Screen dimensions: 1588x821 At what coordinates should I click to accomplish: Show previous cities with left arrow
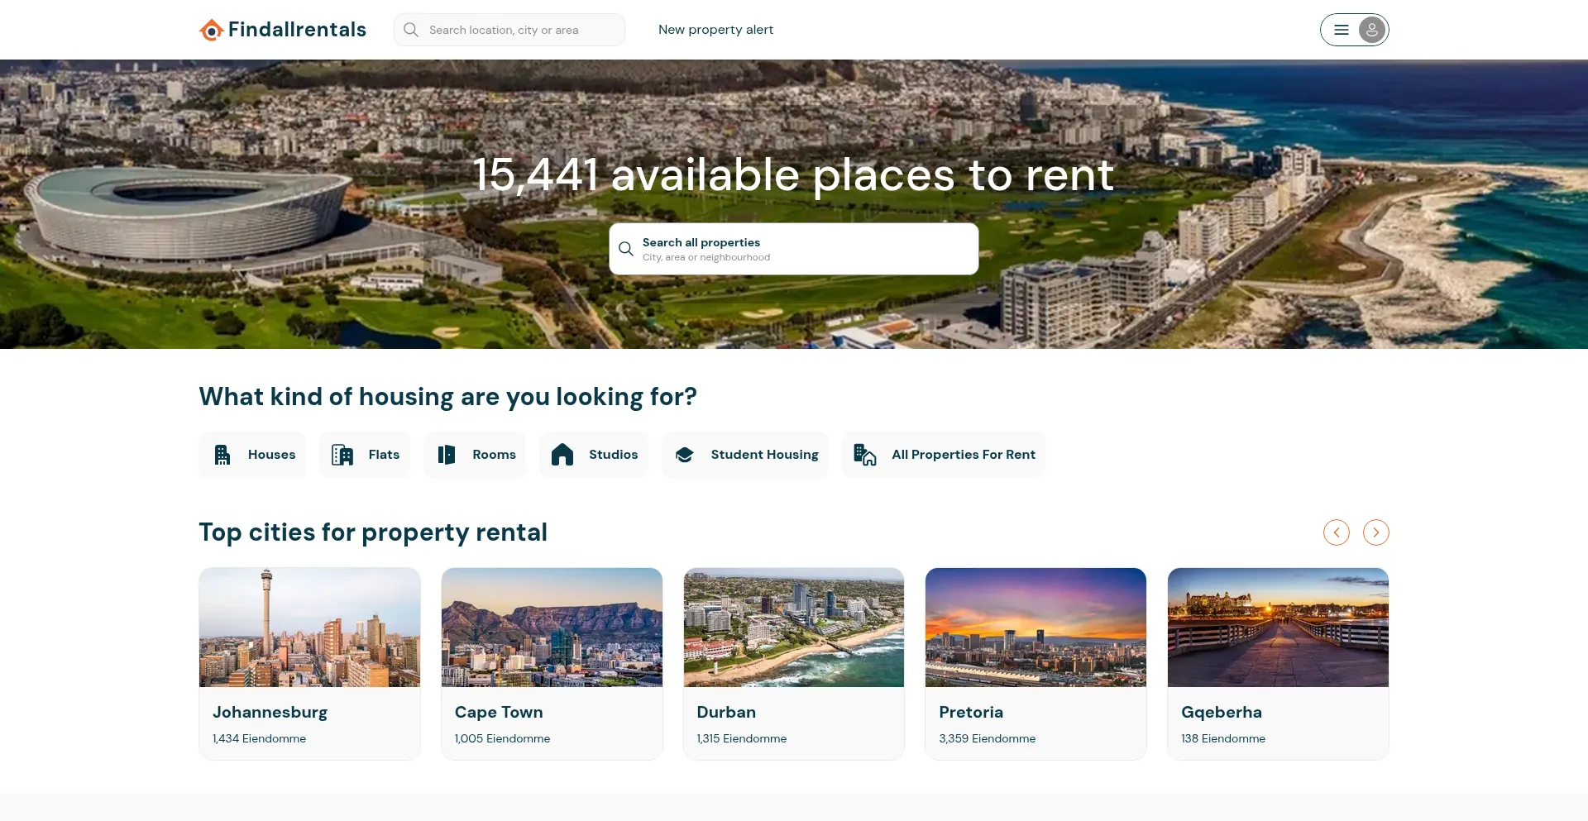pyautogui.click(x=1337, y=532)
